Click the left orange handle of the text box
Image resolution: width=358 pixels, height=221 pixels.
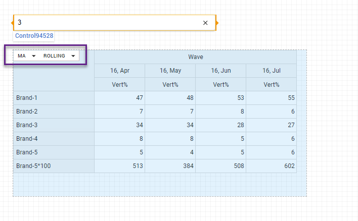pyautogui.click(x=14, y=23)
